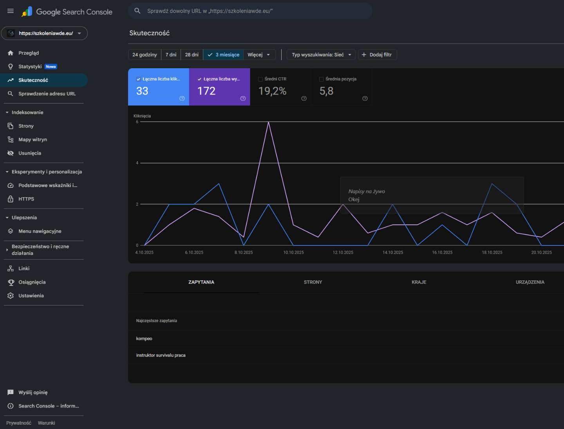Expand the Więcej date range dropdown
564x429 pixels.
259,55
